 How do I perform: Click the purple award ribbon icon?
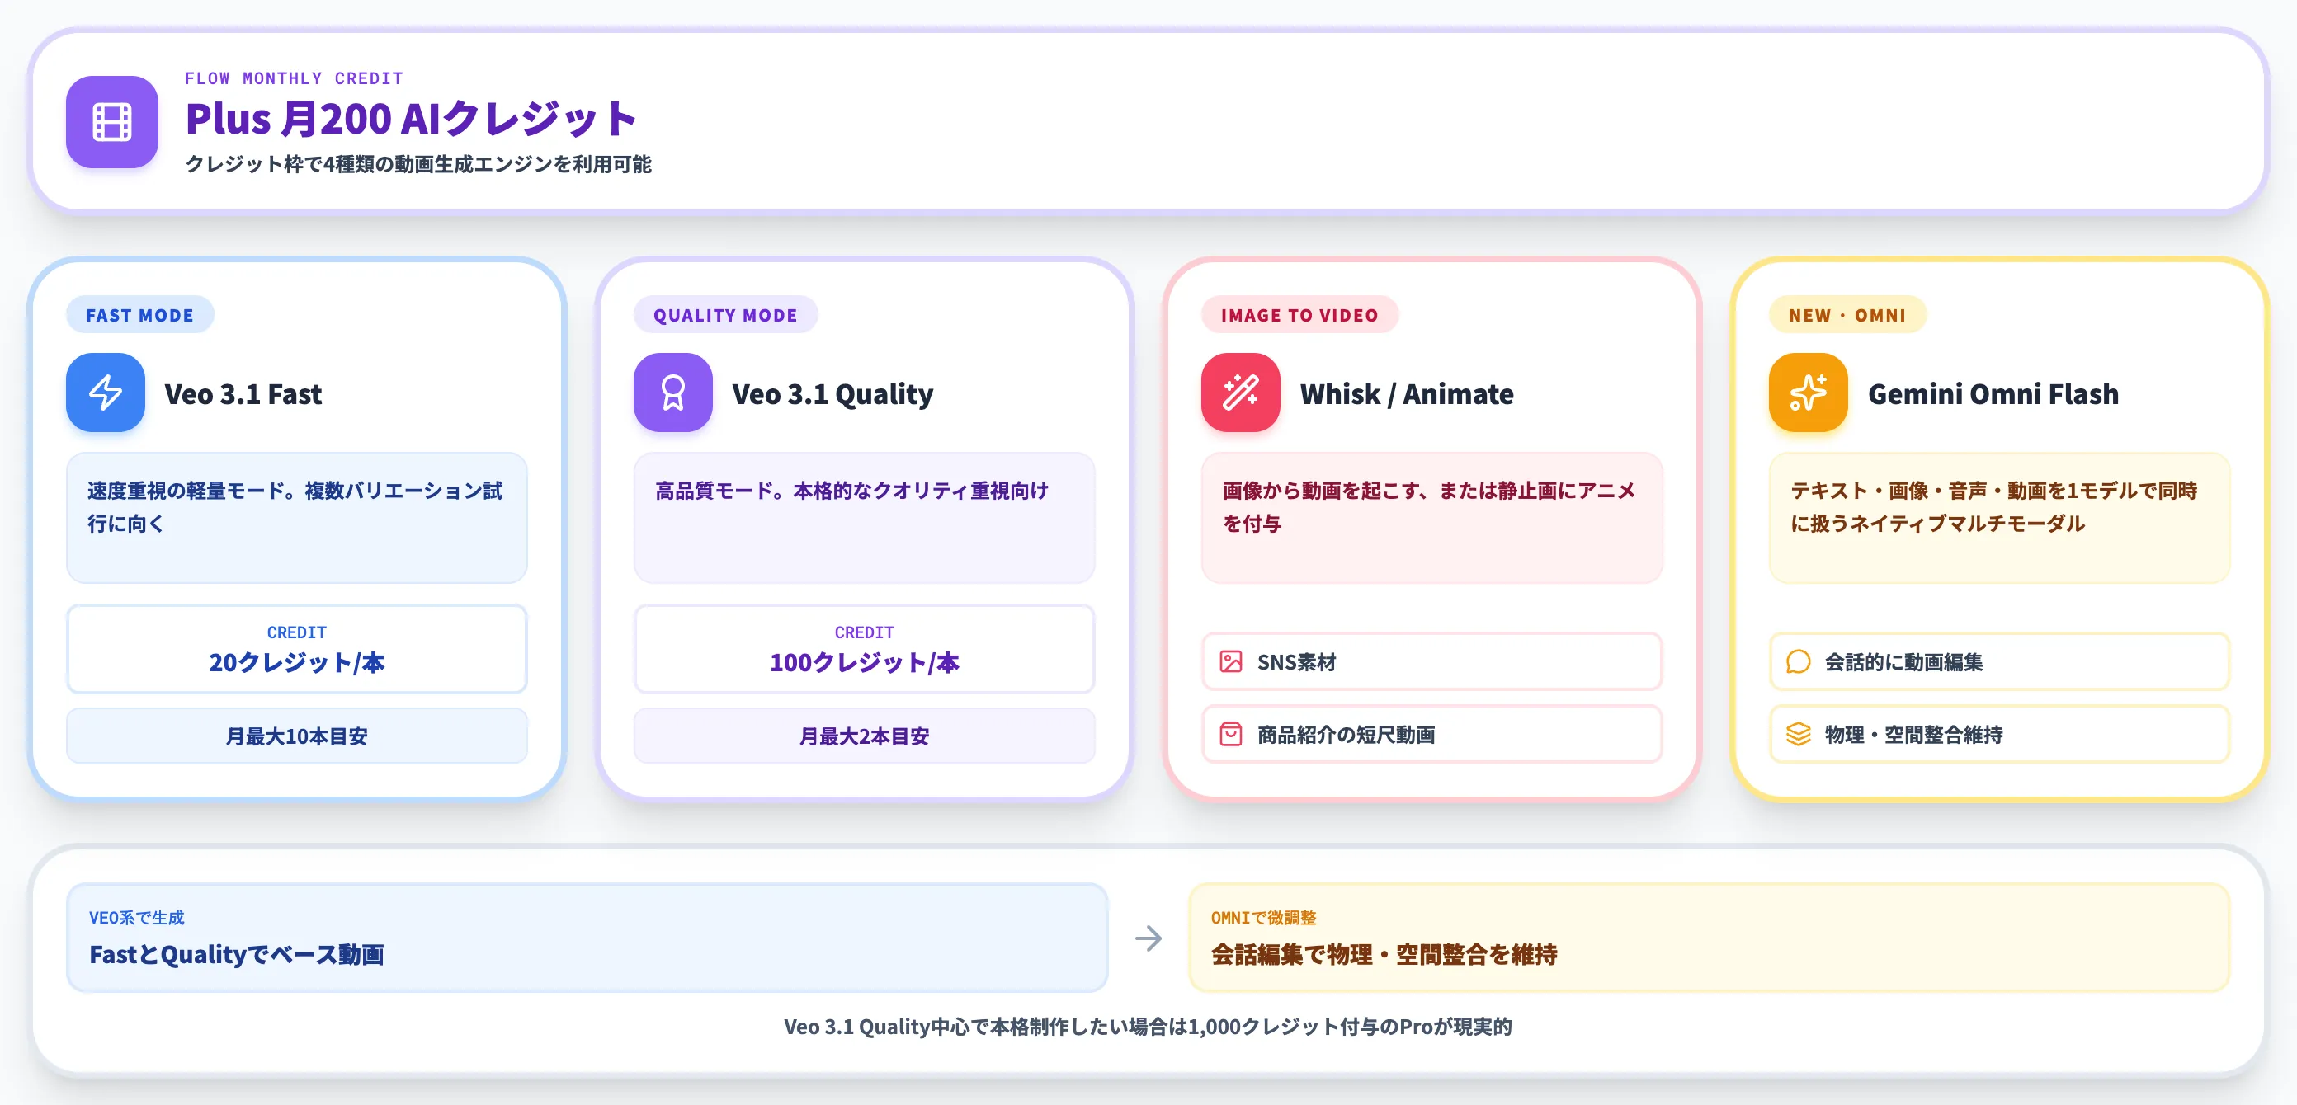(672, 393)
